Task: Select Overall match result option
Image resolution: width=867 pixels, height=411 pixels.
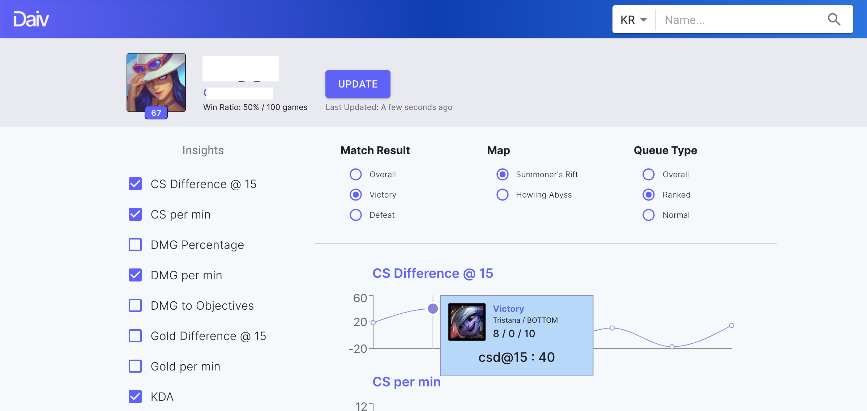Action: (356, 174)
